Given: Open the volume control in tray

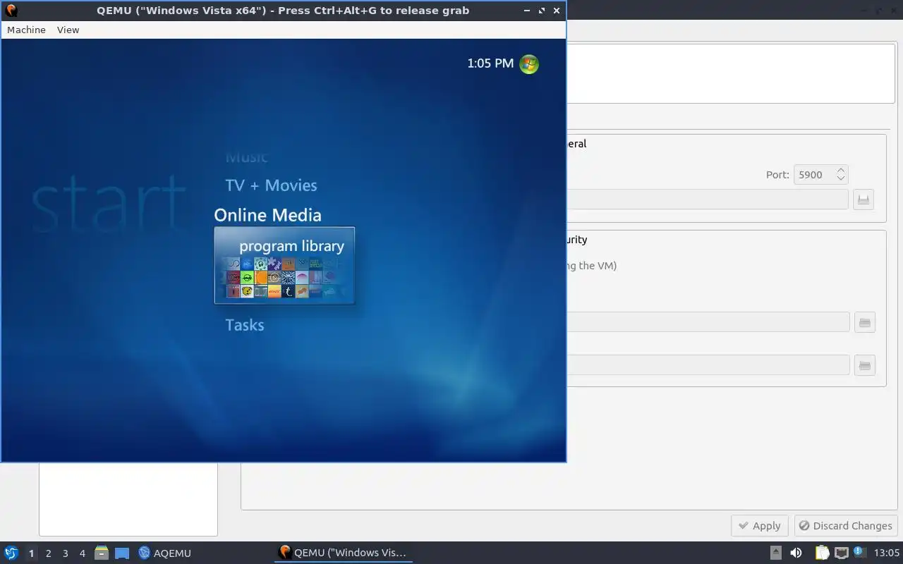Looking at the screenshot, I should point(796,553).
